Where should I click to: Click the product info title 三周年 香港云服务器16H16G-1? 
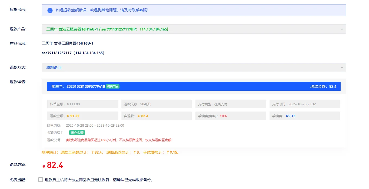pyautogui.click(x=68, y=43)
